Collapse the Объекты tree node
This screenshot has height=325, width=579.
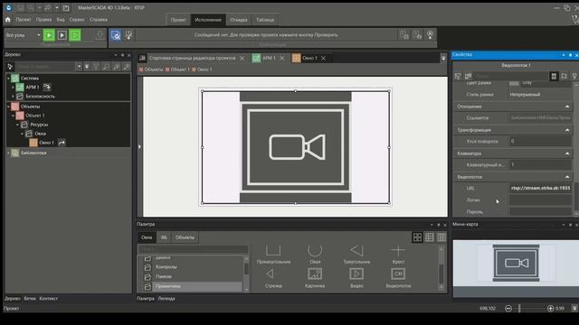(x=8, y=107)
